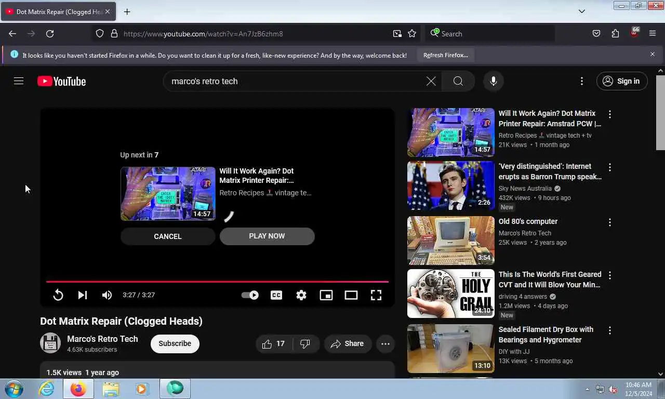Go back in Firefox

[12, 34]
